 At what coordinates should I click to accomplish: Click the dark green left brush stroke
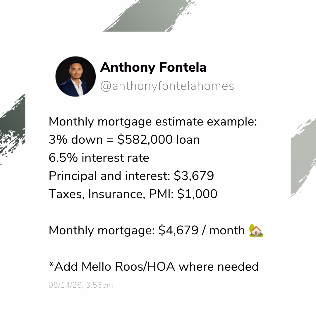click(13, 129)
